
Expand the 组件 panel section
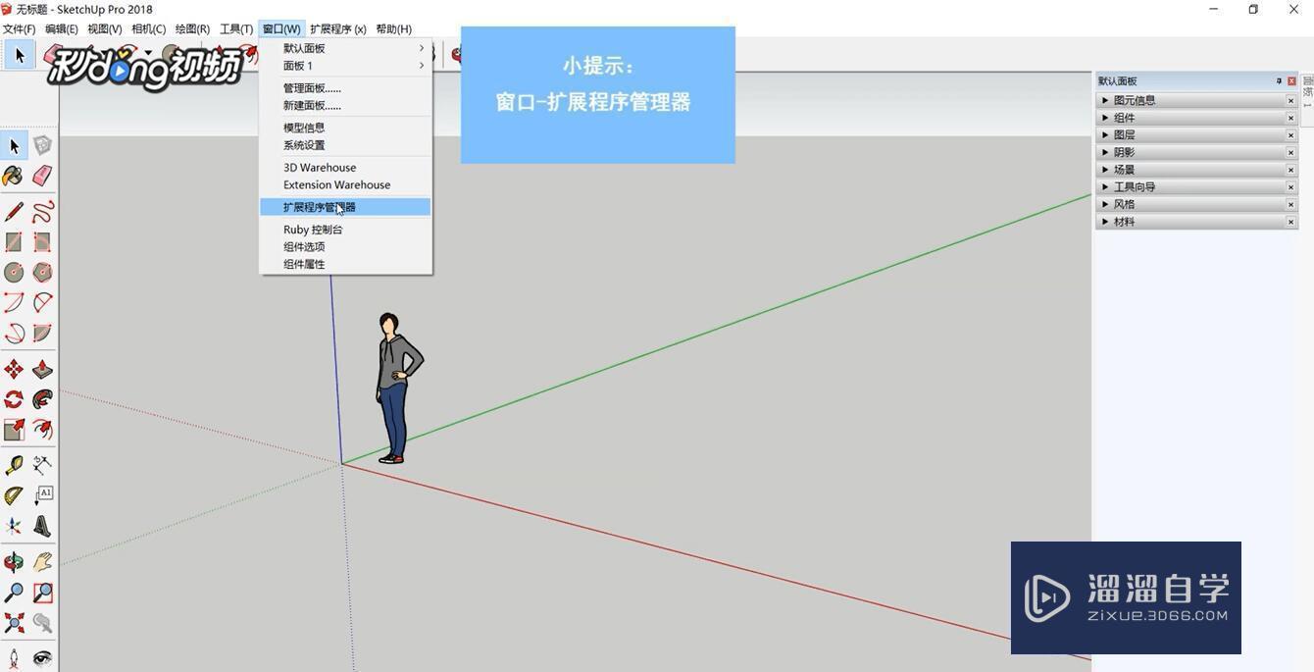[x=1105, y=118]
